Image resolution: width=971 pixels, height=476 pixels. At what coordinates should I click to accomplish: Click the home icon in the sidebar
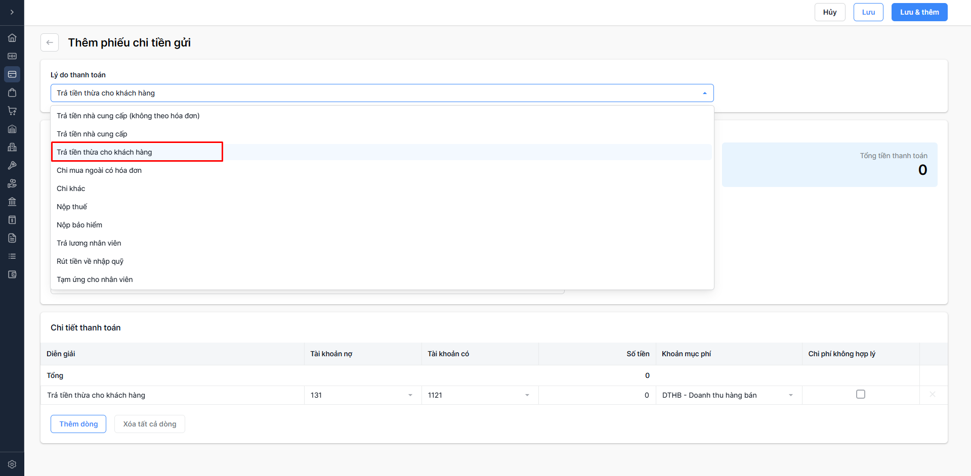tap(12, 38)
